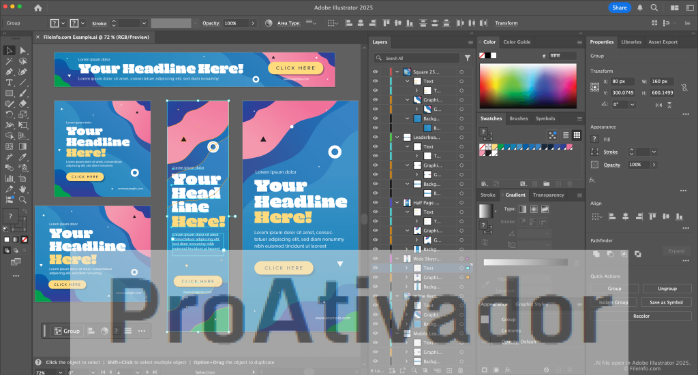Select the Paintbrush tool
This screenshot has height=375, width=698.
pos(22,93)
